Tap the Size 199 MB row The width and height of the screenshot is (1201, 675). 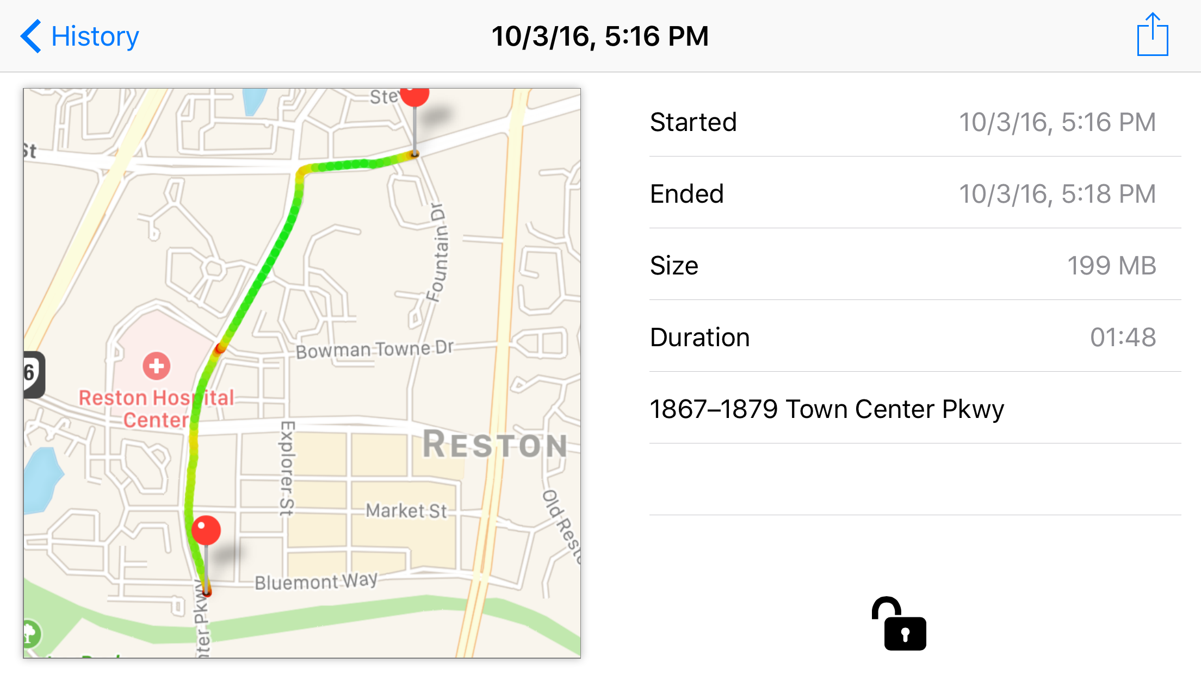pos(903,265)
